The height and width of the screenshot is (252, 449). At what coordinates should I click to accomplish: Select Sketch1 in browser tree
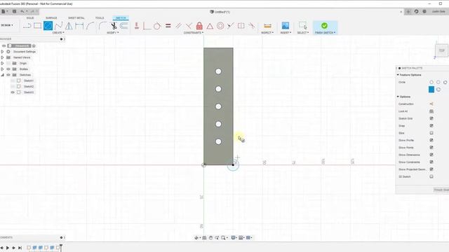pos(29,80)
